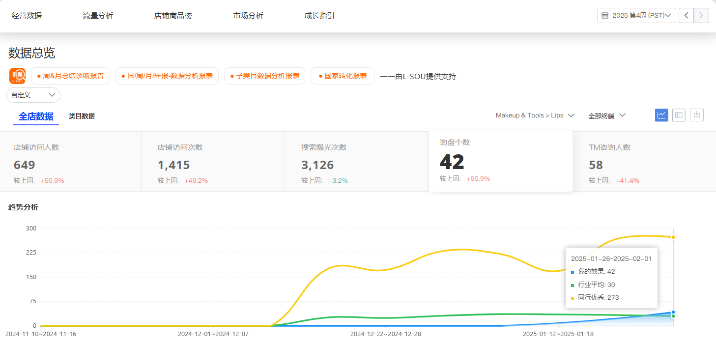Expand the 全部终端 terminal dropdown
Screen dimensions: 716x343
coord(606,116)
